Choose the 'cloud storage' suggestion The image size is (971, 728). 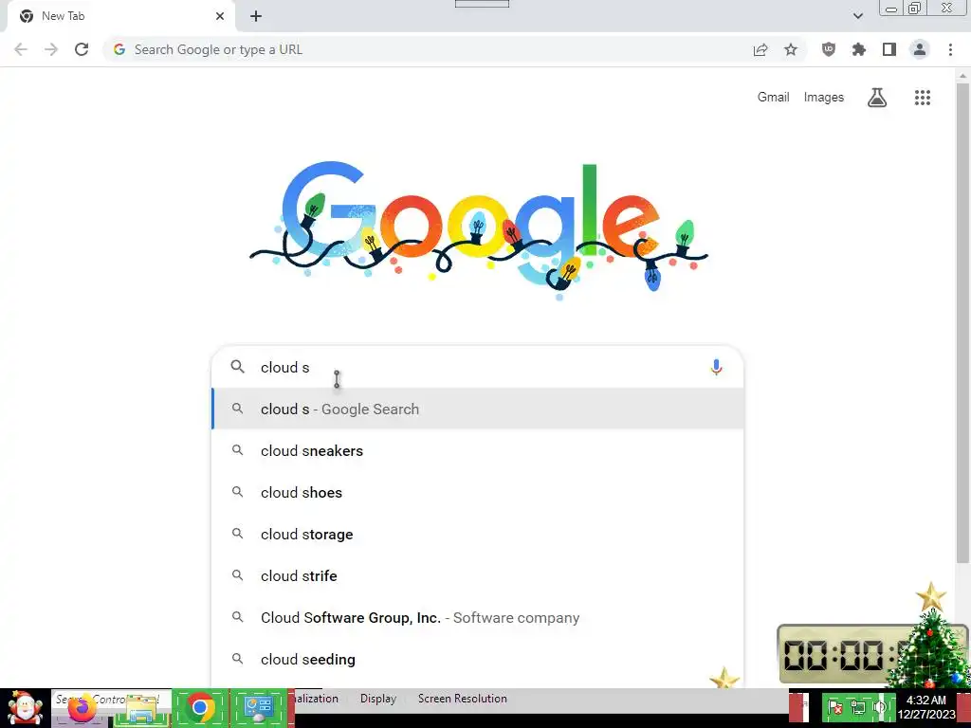click(478, 534)
